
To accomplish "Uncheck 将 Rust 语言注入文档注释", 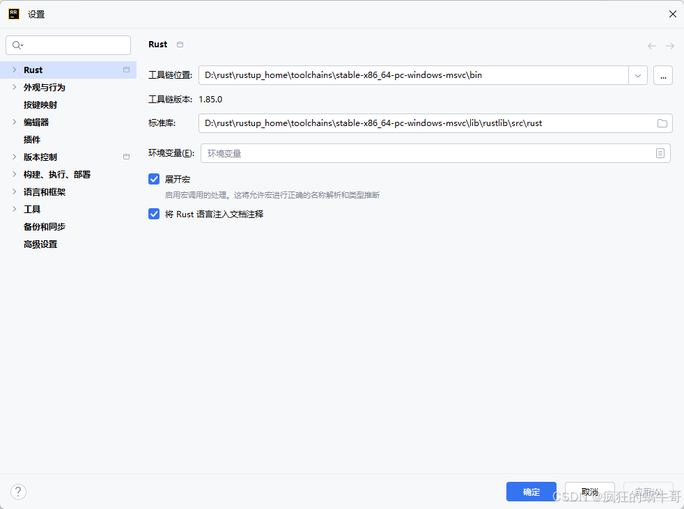I will coord(154,214).
